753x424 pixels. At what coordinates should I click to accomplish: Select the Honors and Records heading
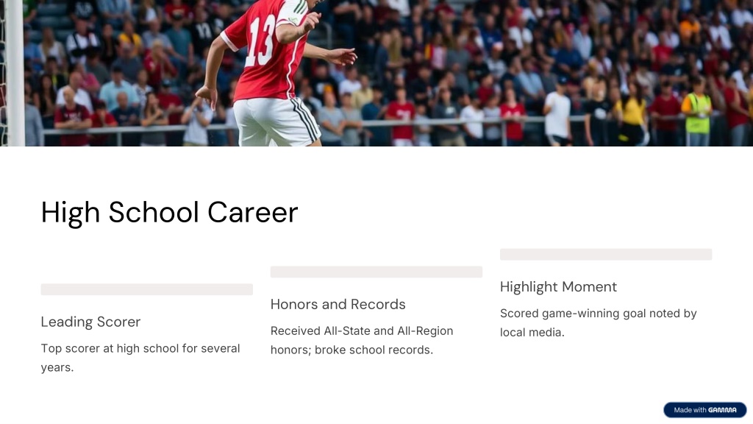tap(338, 304)
